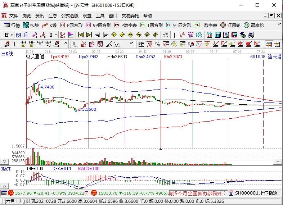This screenshot has height=205, width=283.
Task: Open the T四方形 time square
Action: point(152,25)
